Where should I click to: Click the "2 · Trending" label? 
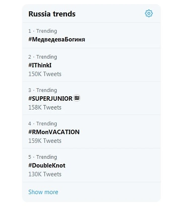(x=43, y=57)
